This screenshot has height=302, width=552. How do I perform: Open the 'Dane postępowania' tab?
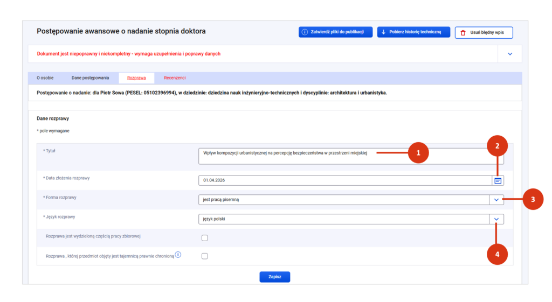(90, 78)
